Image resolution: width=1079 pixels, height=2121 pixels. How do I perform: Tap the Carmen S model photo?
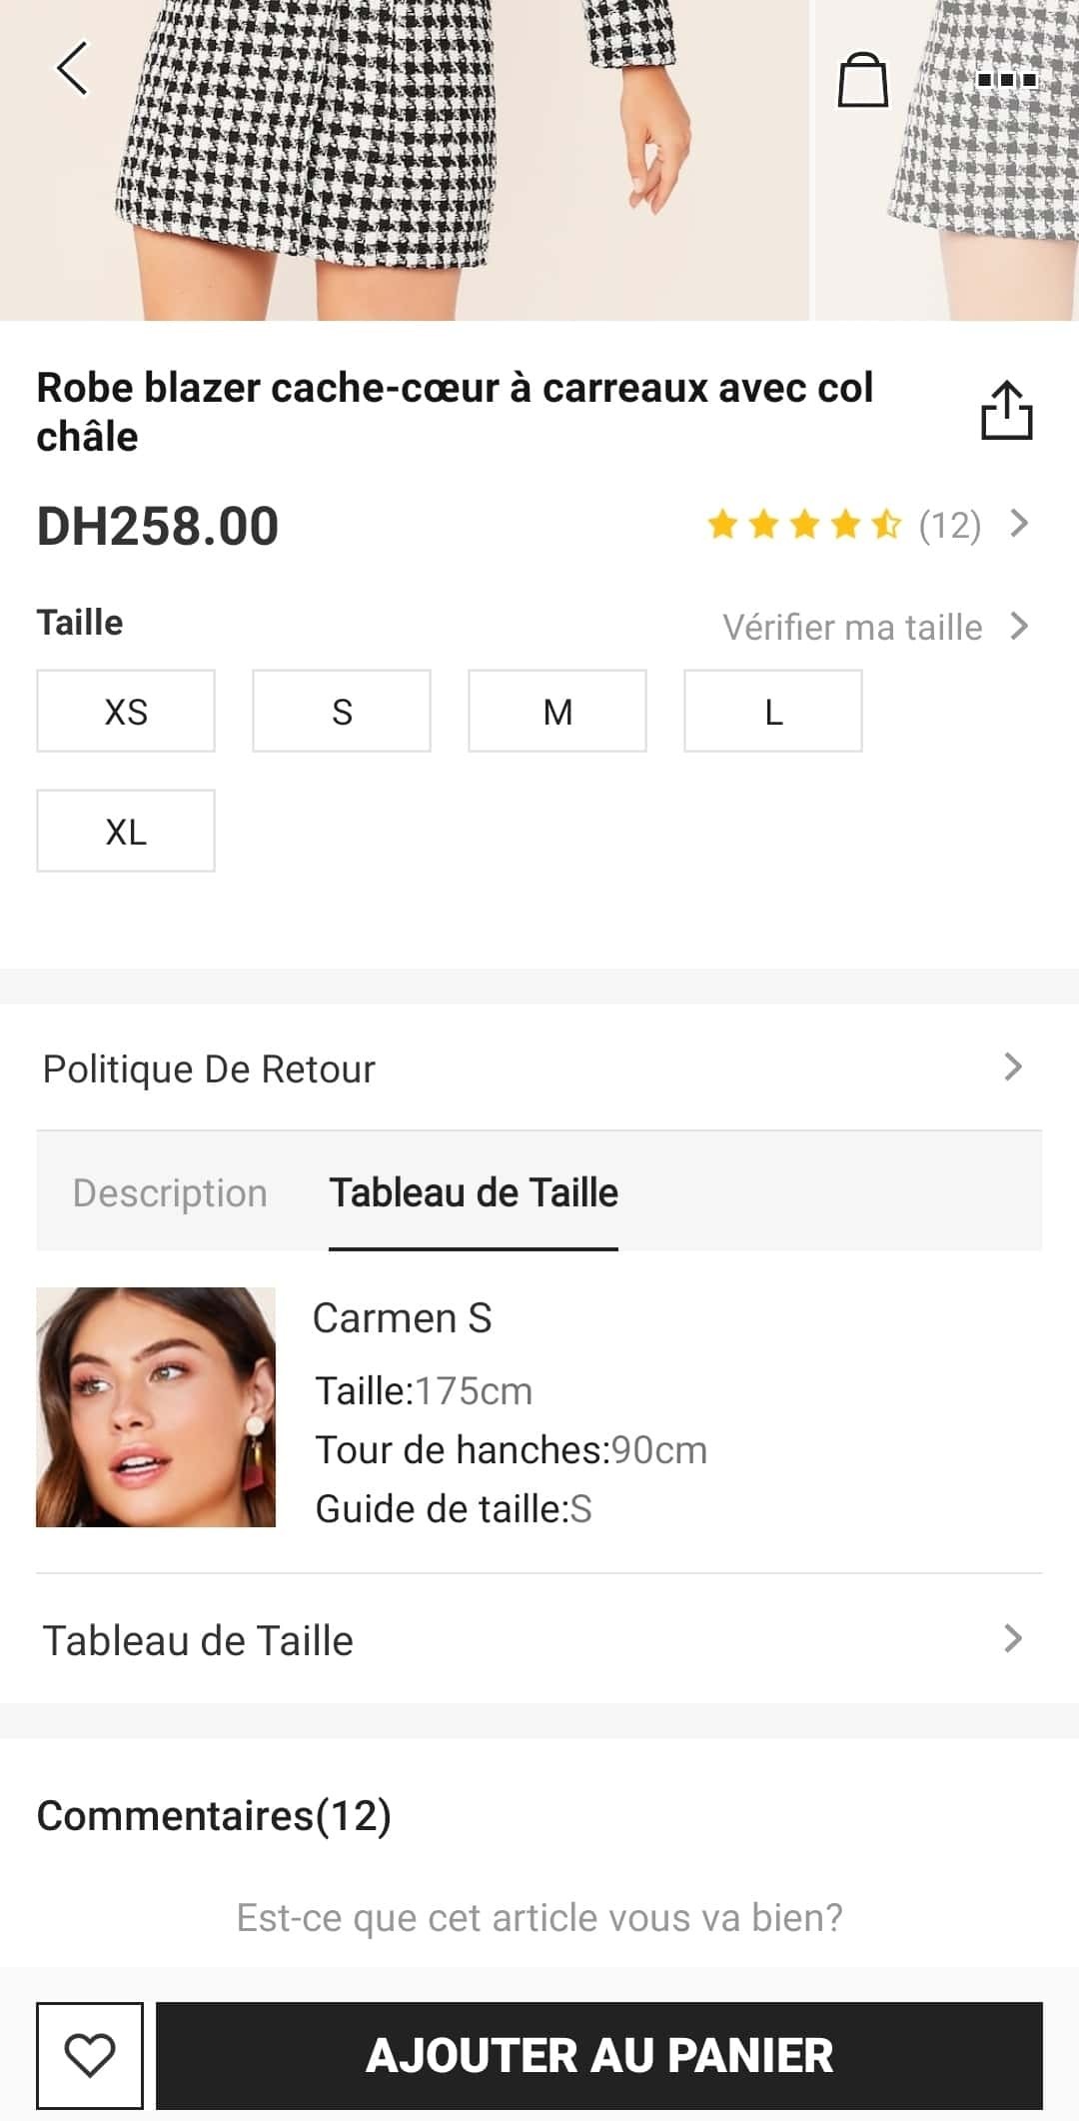(x=156, y=1407)
